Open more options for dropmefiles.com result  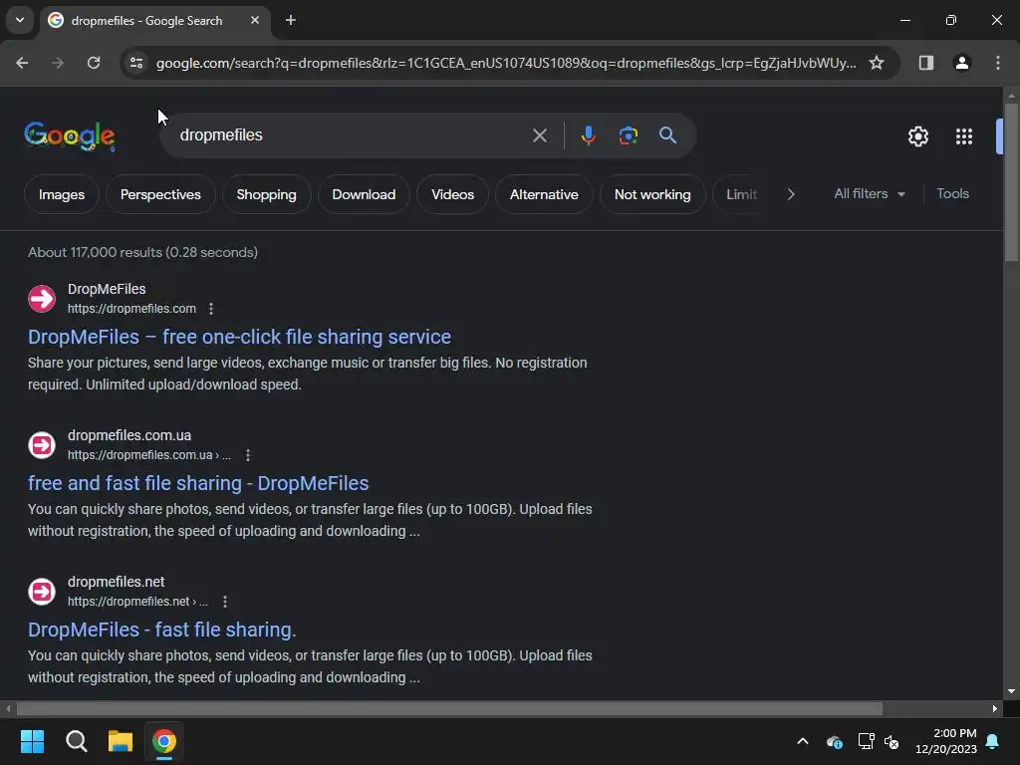coord(211,309)
